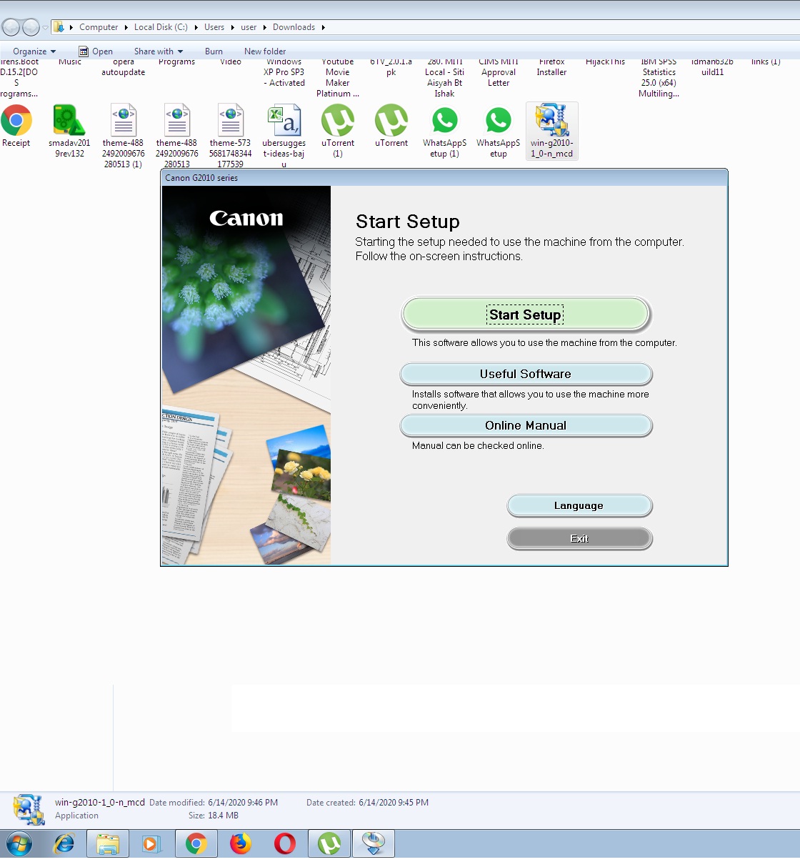Open the Organize dropdown menu

point(34,51)
